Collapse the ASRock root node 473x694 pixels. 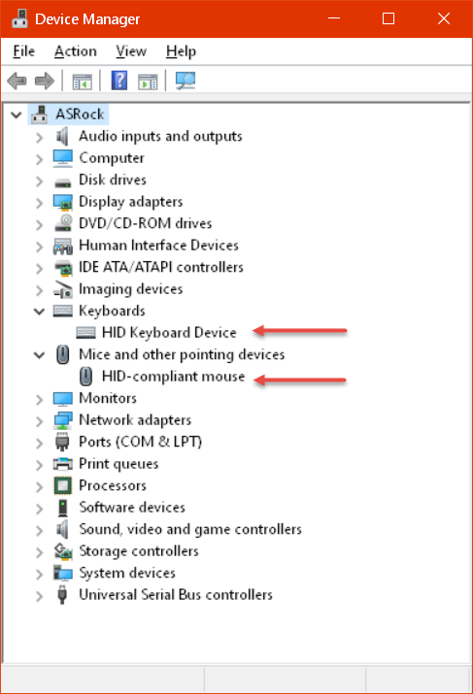17,116
